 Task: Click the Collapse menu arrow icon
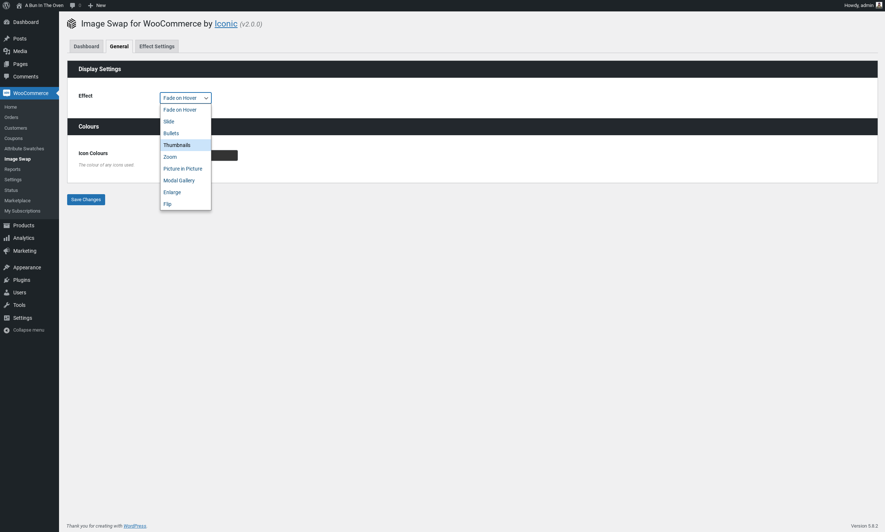pos(7,330)
